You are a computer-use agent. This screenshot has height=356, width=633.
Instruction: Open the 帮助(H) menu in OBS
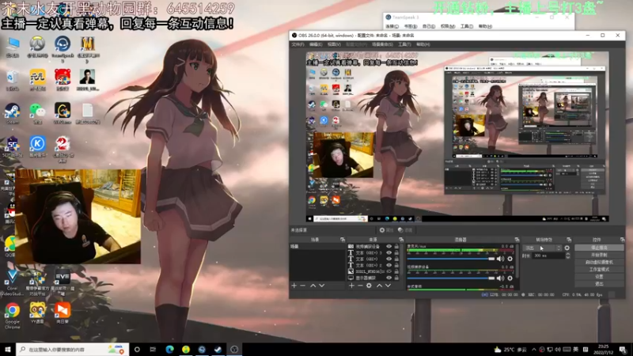point(423,44)
